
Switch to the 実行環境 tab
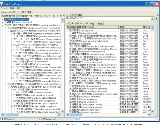(x=27, y=12)
